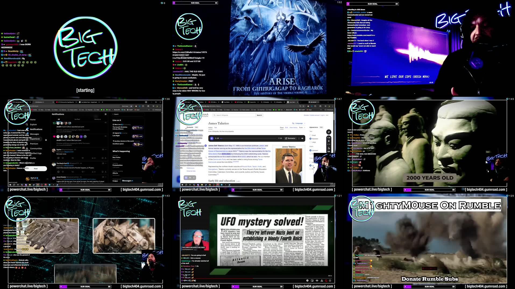Open audio player three-dot menu
Image resolution: width=515 pixels, height=289 pixels.
(299, 138)
